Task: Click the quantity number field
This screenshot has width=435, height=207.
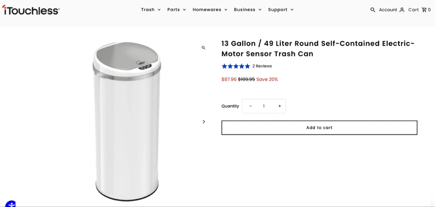Action: (x=264, y=106)
